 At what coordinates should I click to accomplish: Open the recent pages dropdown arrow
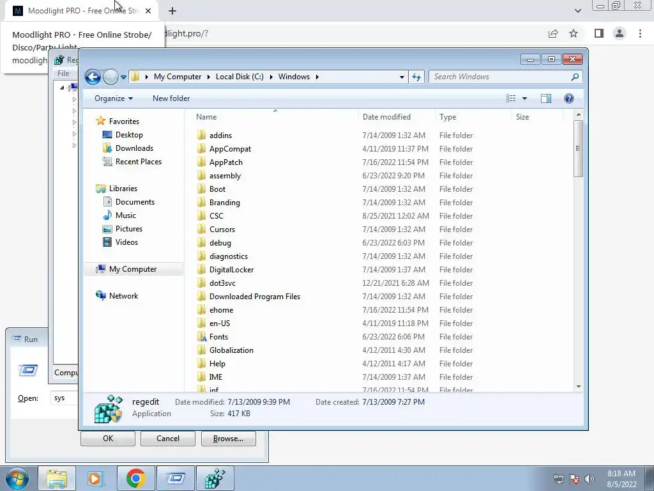123,77
